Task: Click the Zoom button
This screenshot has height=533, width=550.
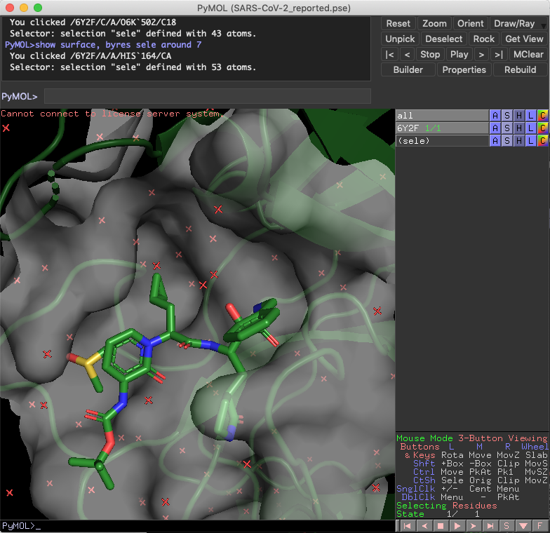Action: coord(434,24)
